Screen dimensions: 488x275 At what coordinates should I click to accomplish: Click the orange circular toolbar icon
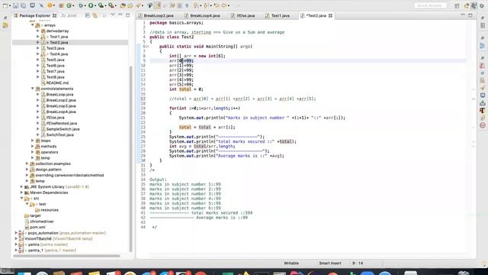coord(50,5)
